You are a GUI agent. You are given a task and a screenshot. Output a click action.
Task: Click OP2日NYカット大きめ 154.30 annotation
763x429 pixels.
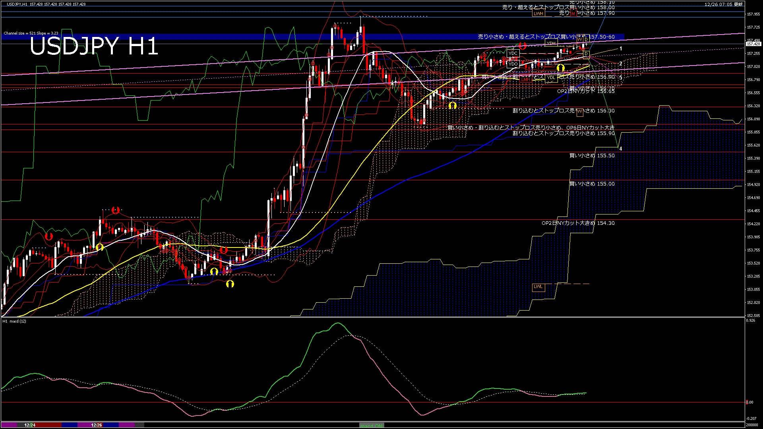pos(578,223)
